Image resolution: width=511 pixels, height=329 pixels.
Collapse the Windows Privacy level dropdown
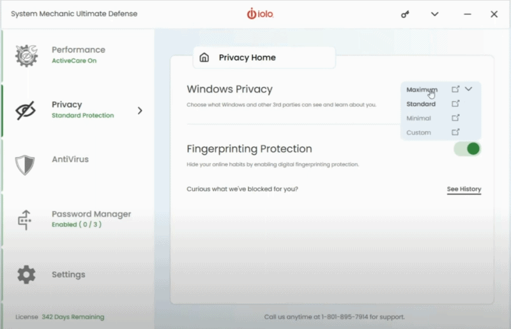click(468, 89)
